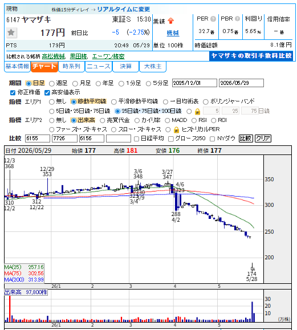The height and width of the screenshot is (330, 297).
Task: Click the custom days field showing 75
Action: [250, 111]
